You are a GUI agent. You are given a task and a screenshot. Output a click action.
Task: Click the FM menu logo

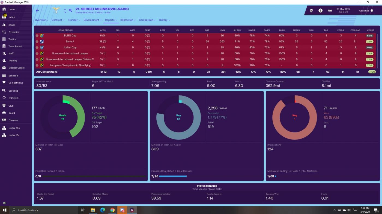coord(330,11)
